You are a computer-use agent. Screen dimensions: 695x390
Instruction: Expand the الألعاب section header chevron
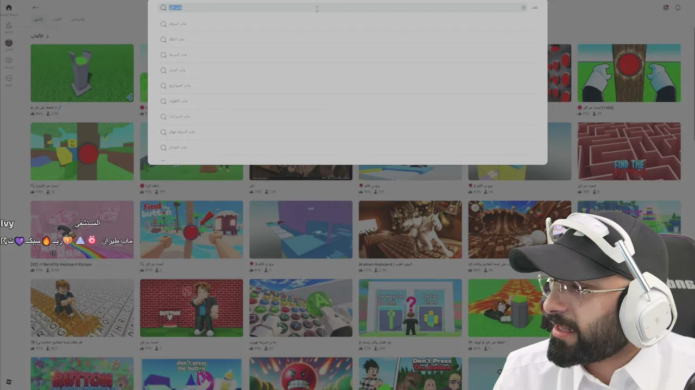click(47, 36)
